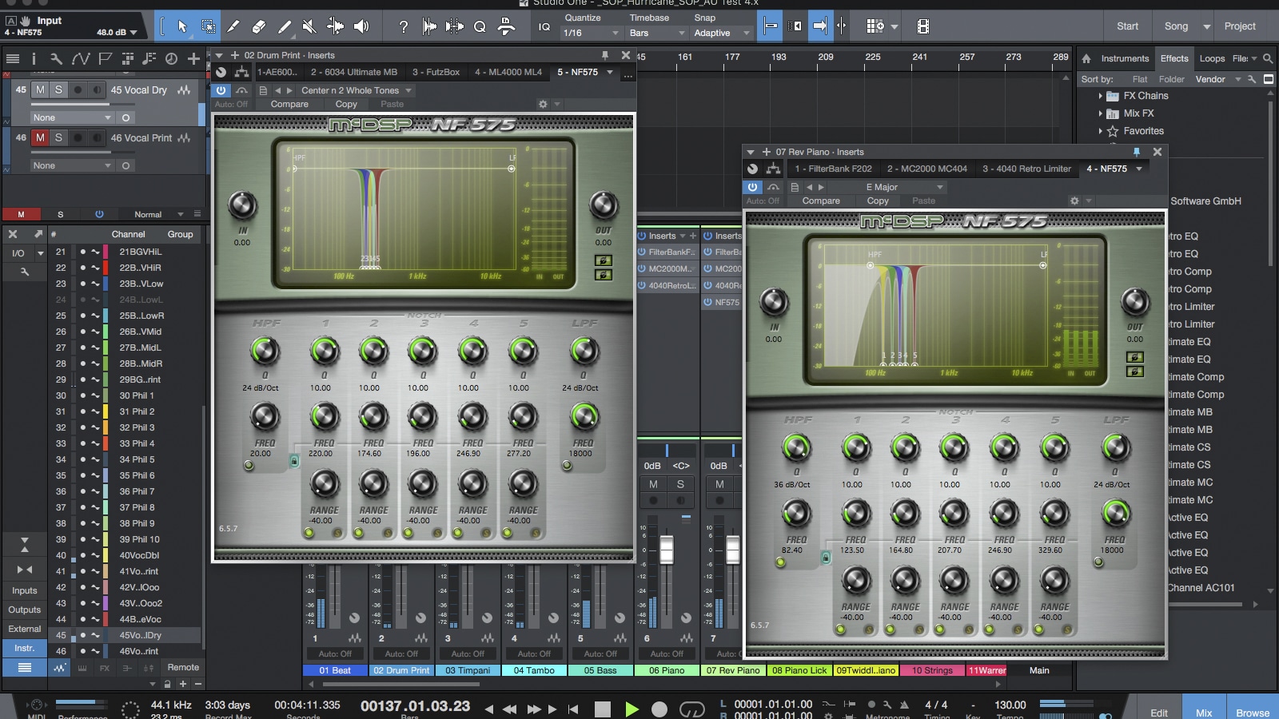1279x719 pixels.
Task: Select the Eraser tool in toolbar
Action: (258, 26)
